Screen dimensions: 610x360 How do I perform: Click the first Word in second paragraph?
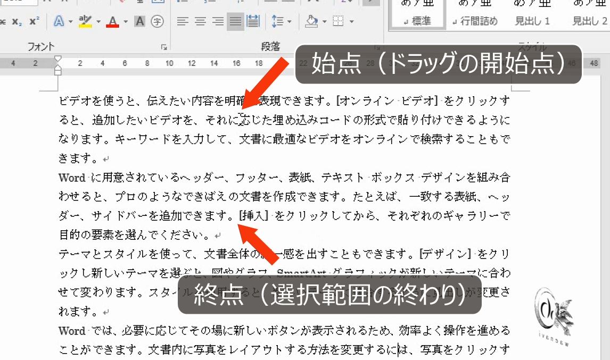pyautogui.click(x=72, y=178)
